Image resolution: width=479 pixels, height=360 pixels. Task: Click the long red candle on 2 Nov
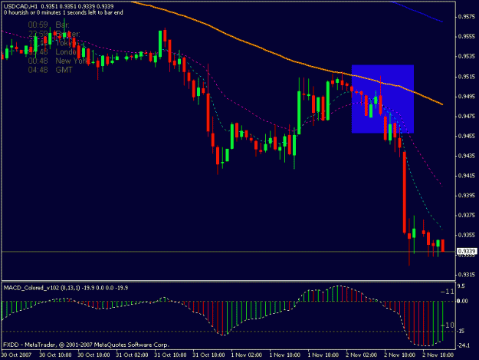[405, 192]
